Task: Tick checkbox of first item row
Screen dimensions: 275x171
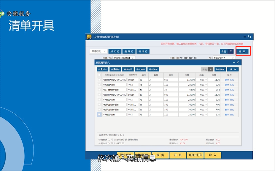Action: pyautogui.click(x=99, y=80)
